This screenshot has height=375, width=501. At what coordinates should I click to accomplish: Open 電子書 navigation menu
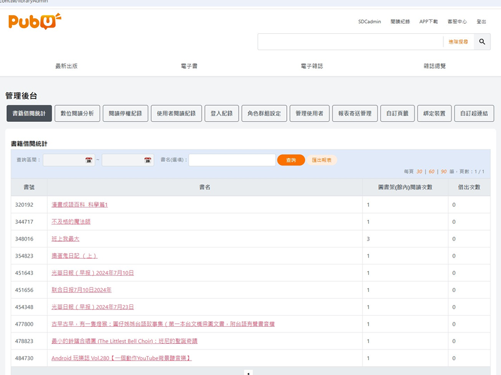(189, 66)
